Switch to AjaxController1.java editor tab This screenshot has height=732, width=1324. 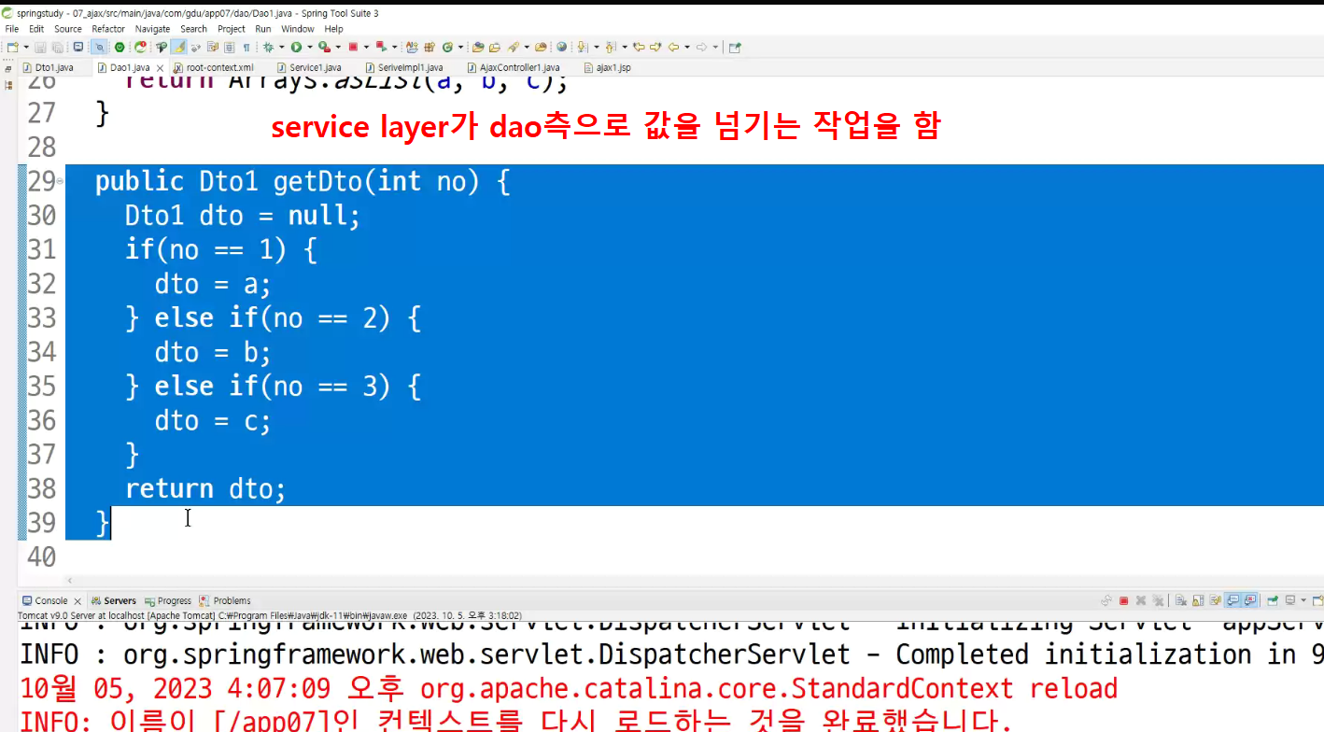click(519, 67)
